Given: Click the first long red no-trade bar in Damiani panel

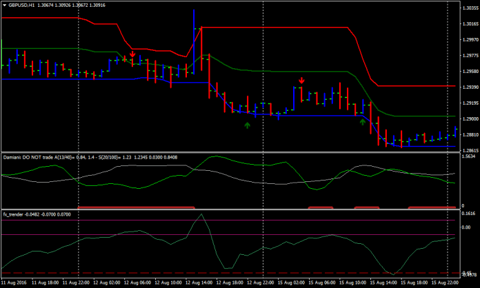Looking at the screenshot, I should 137,206.
